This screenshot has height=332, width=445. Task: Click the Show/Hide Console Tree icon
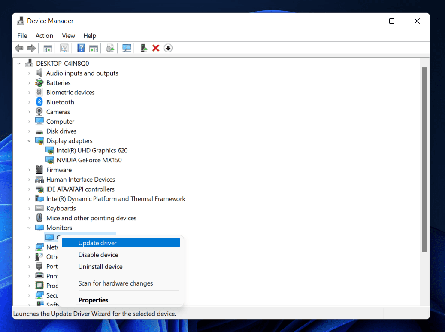pyautogui.click(x=48, y=48)
